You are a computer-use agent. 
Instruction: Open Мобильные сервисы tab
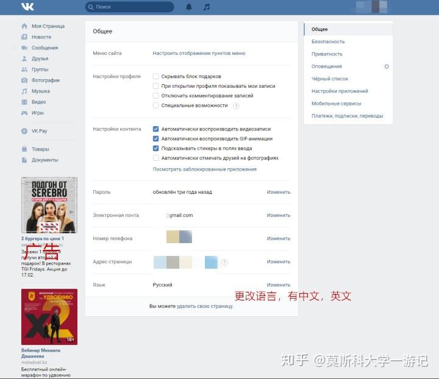[348, 104]
